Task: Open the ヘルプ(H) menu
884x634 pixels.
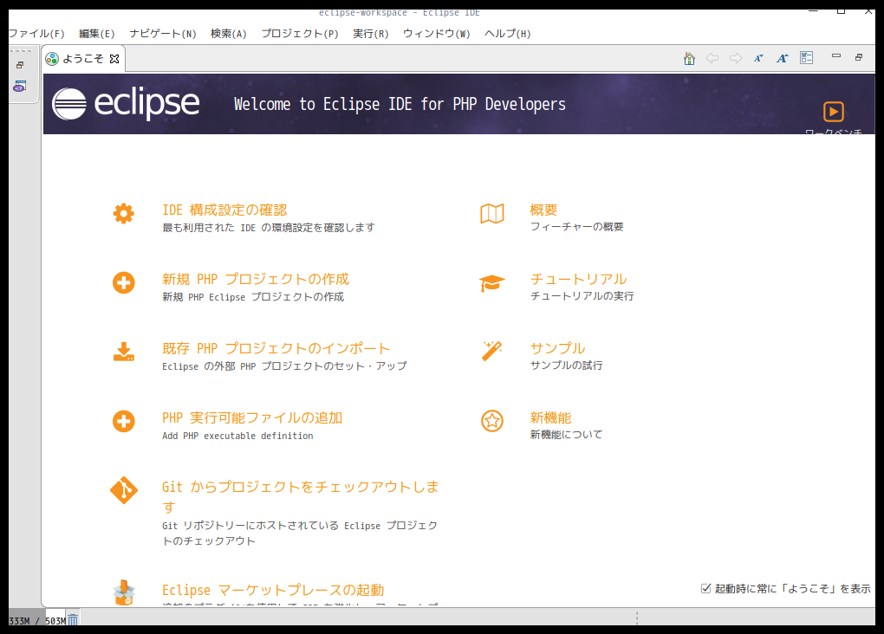Action: coord(508,34)
